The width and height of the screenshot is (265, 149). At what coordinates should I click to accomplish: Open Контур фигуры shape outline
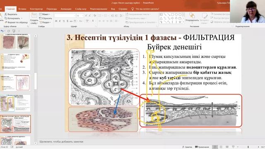(x=220, y=18)
